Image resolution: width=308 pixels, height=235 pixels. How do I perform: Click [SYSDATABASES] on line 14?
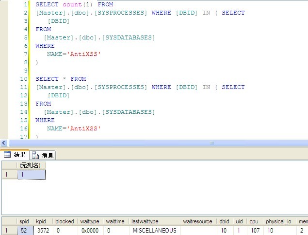click(129, 112)
